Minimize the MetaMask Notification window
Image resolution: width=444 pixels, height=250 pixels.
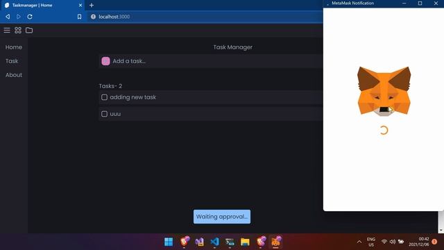point(404,3)
